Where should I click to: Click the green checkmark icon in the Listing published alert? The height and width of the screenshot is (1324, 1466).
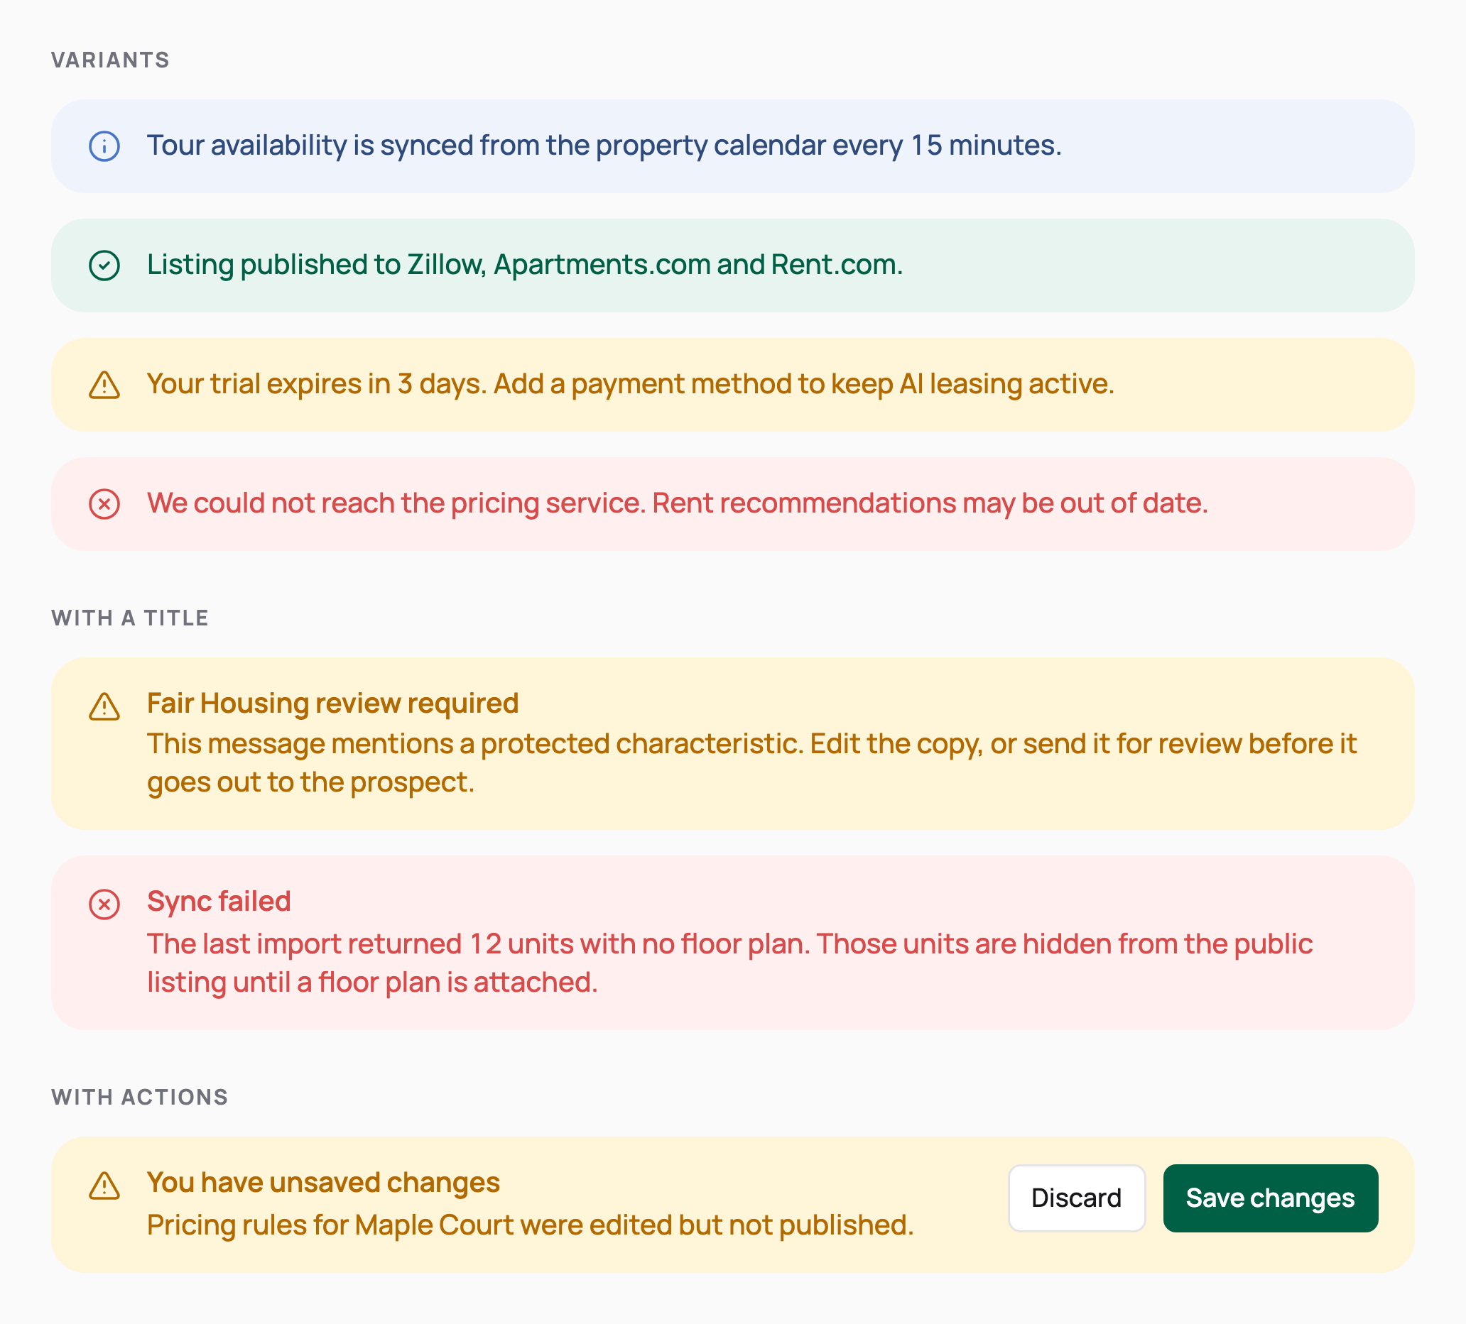coord(104,266)
